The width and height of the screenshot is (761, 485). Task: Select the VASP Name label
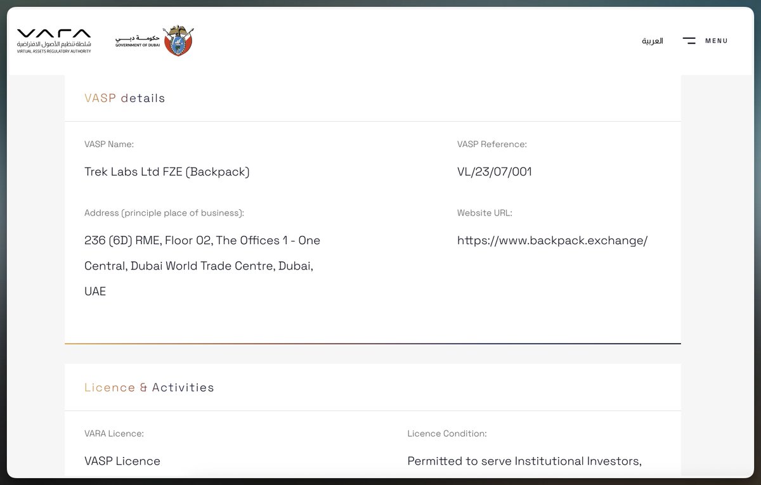[x=109, y=145]
